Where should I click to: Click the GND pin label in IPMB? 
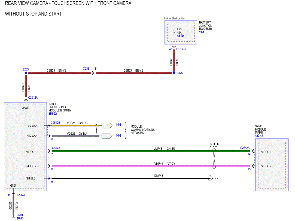point(13,185)
